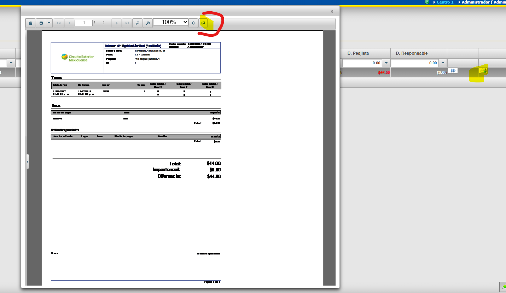Expand the collapsed left side panel
The image size is (506, 293).
28,162
